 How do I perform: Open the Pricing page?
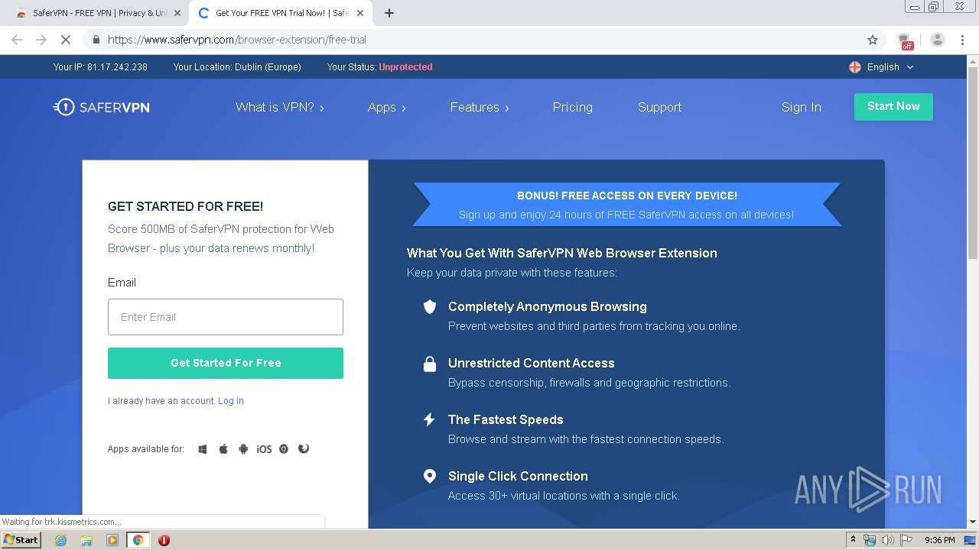[x=573, y=108]
